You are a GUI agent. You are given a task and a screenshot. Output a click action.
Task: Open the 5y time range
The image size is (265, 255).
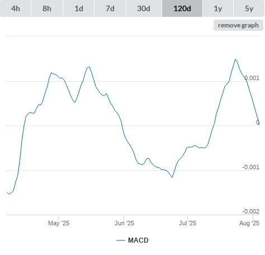point(249,8)
